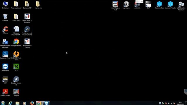Select DAEMON Tools Ultra icon
The height and width of the screenshot is (105, 187).
pyautogui.click(x=16, y=56)
